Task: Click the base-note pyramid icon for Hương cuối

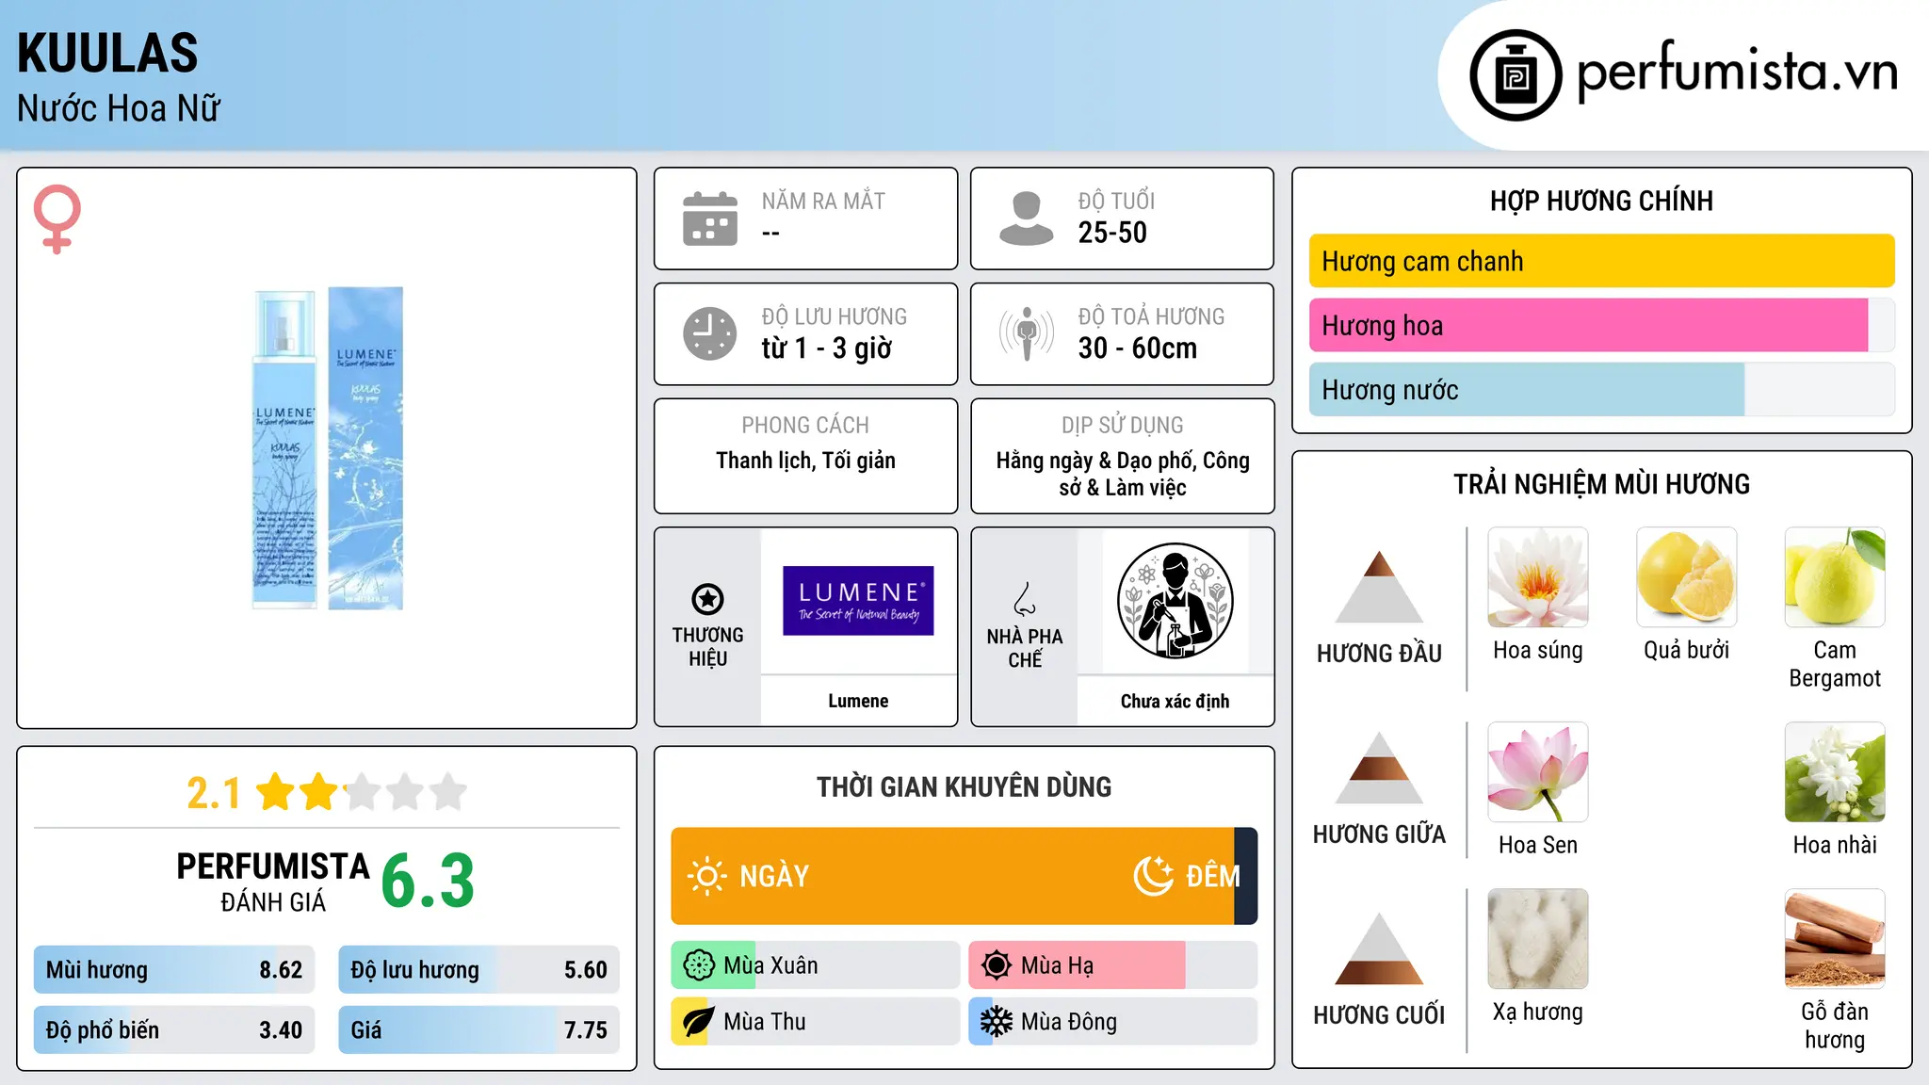Action: pyautogui.click(x=1379, y=948)
